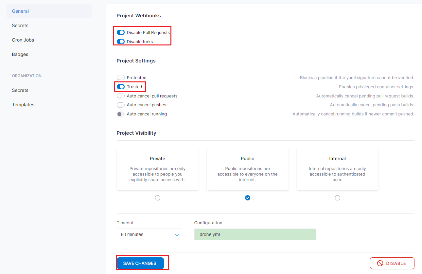Open the Timeout 60 minutes dropdown
Screen dimensions: 422x274
149,234
